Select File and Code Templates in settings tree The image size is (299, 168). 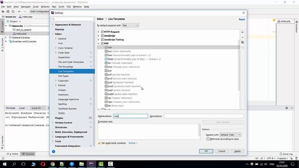pyautogui.click(x=71, y=62)
